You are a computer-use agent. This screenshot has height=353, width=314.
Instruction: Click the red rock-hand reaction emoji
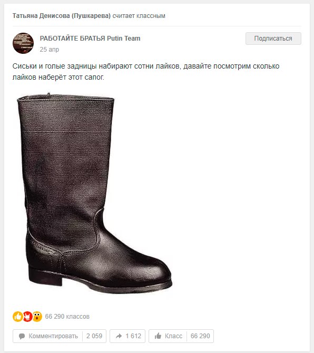27,317
